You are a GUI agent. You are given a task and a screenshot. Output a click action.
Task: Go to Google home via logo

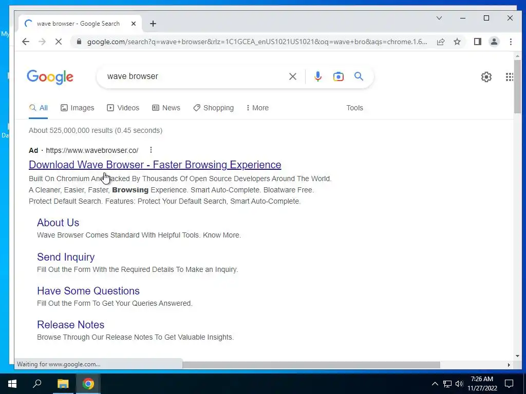pos(50,77)
